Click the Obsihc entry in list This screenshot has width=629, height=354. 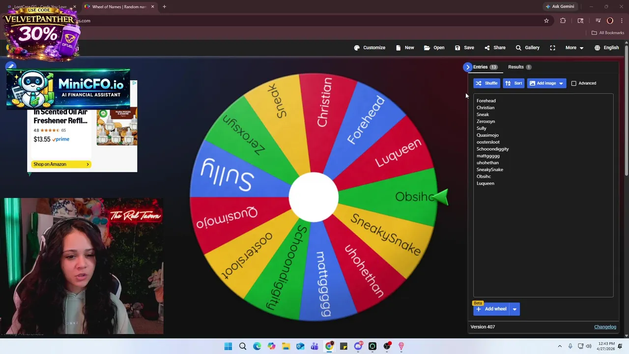[x=484, y=177]
